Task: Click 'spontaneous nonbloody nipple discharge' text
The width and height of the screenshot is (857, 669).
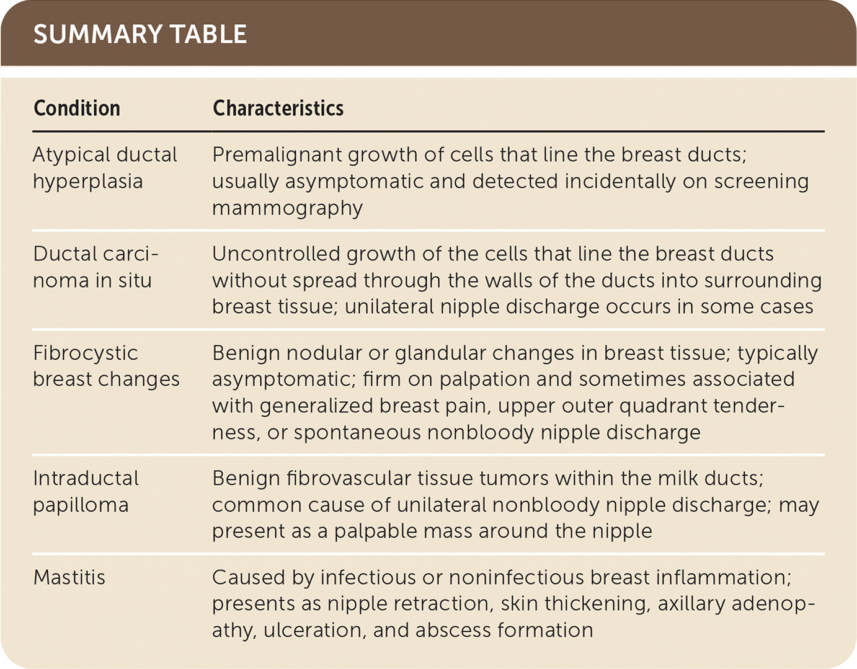Action: [497, 432]
